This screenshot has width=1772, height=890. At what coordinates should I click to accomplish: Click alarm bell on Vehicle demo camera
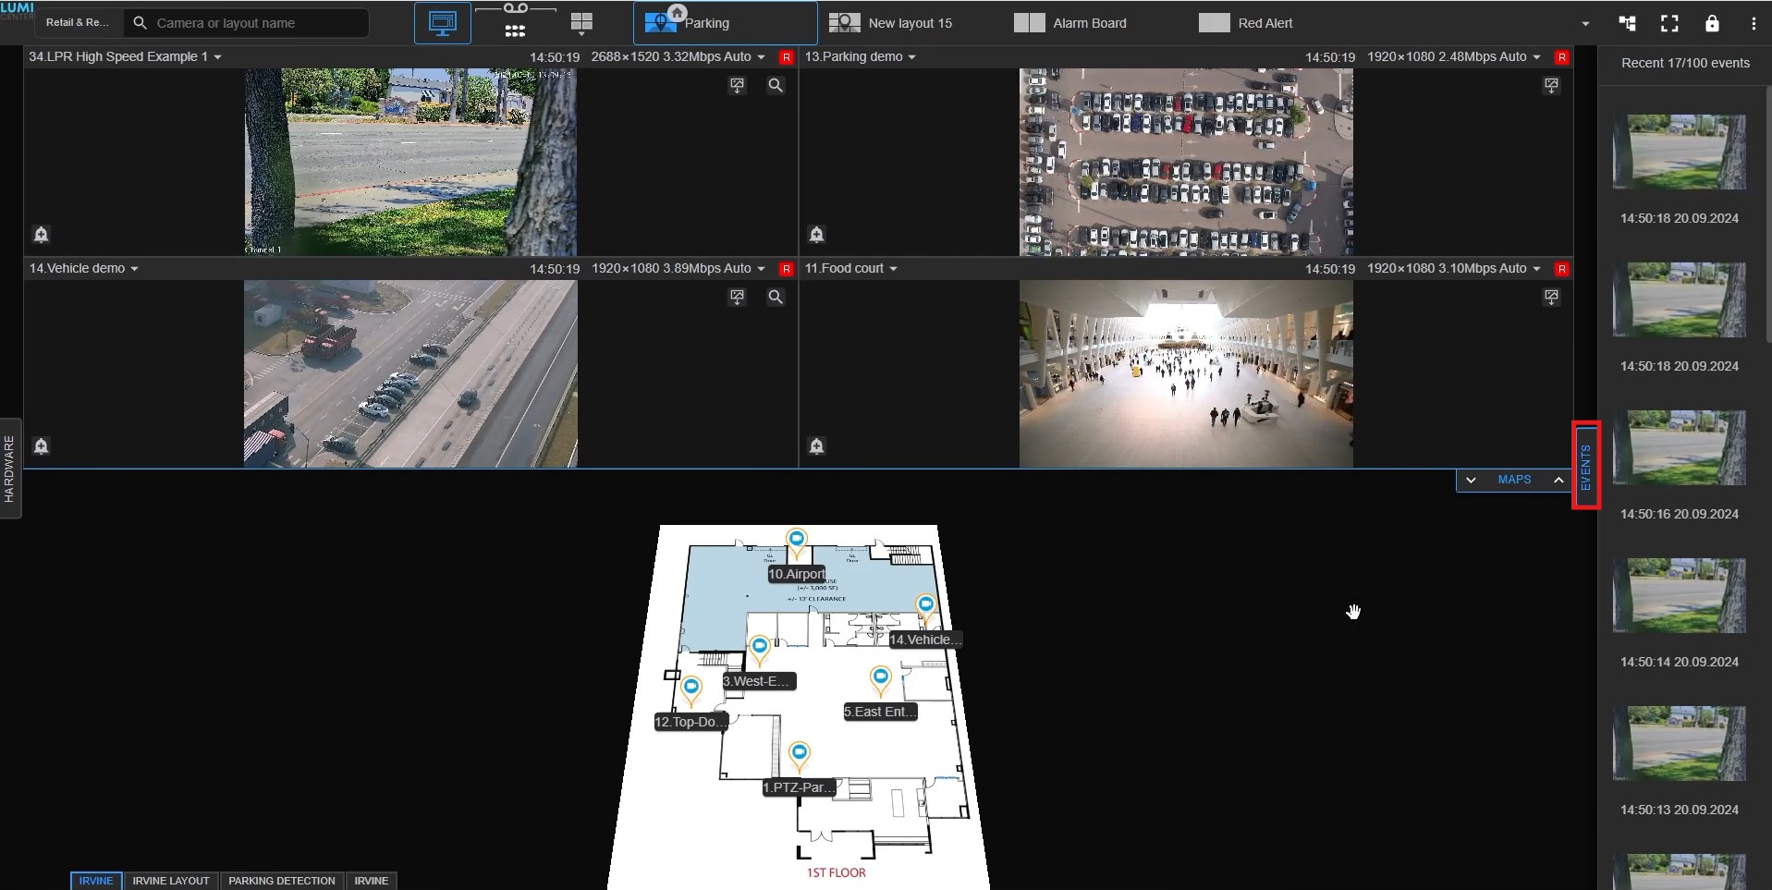point(42,446)
